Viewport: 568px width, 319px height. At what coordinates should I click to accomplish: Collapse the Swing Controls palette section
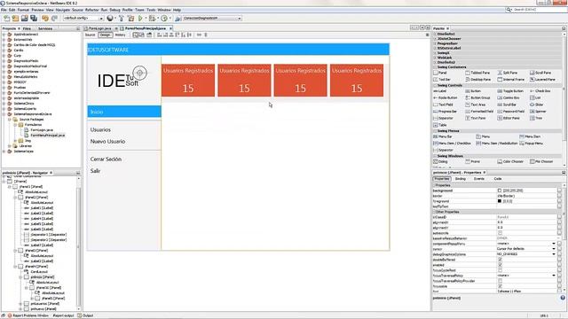point(435,85)
